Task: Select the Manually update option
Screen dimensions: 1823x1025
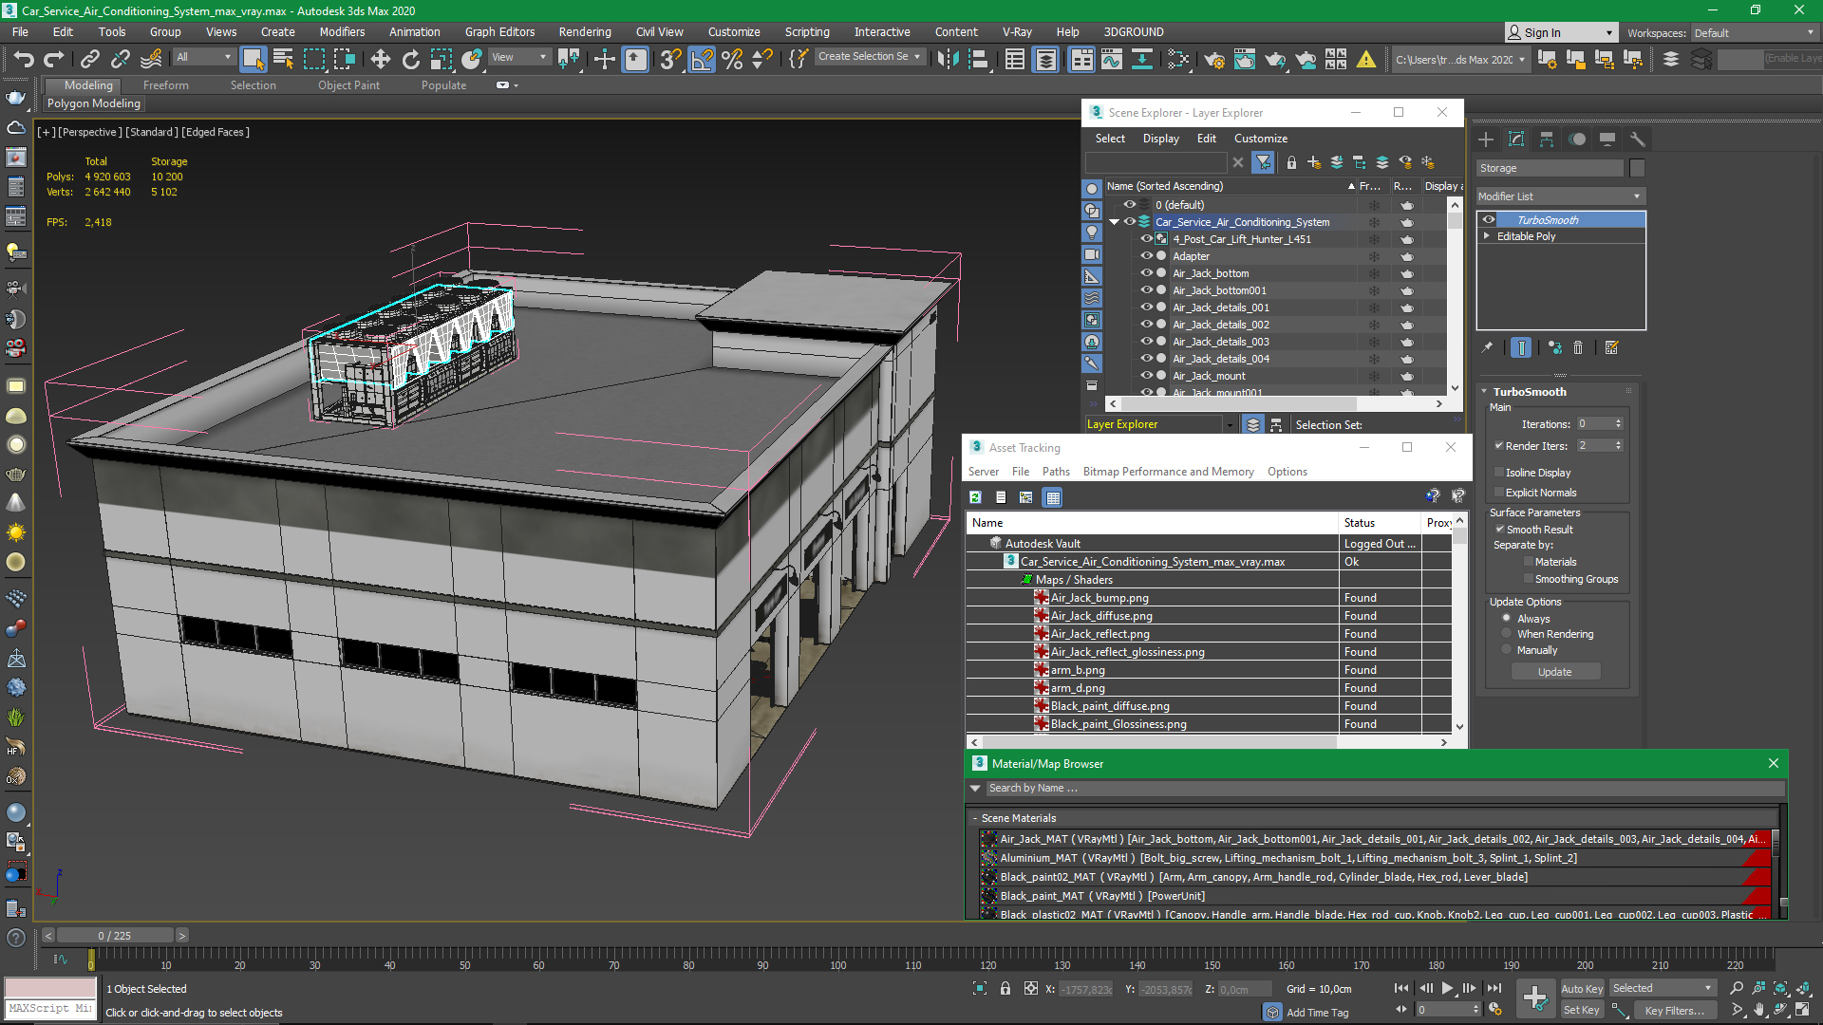Action: (1507, 650)
